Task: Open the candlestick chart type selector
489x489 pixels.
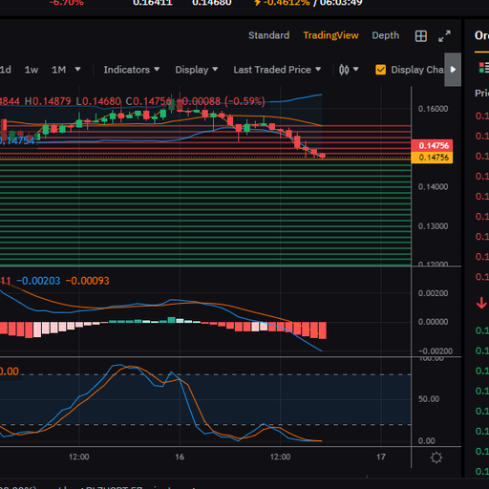Action: (x=349, y=70)
